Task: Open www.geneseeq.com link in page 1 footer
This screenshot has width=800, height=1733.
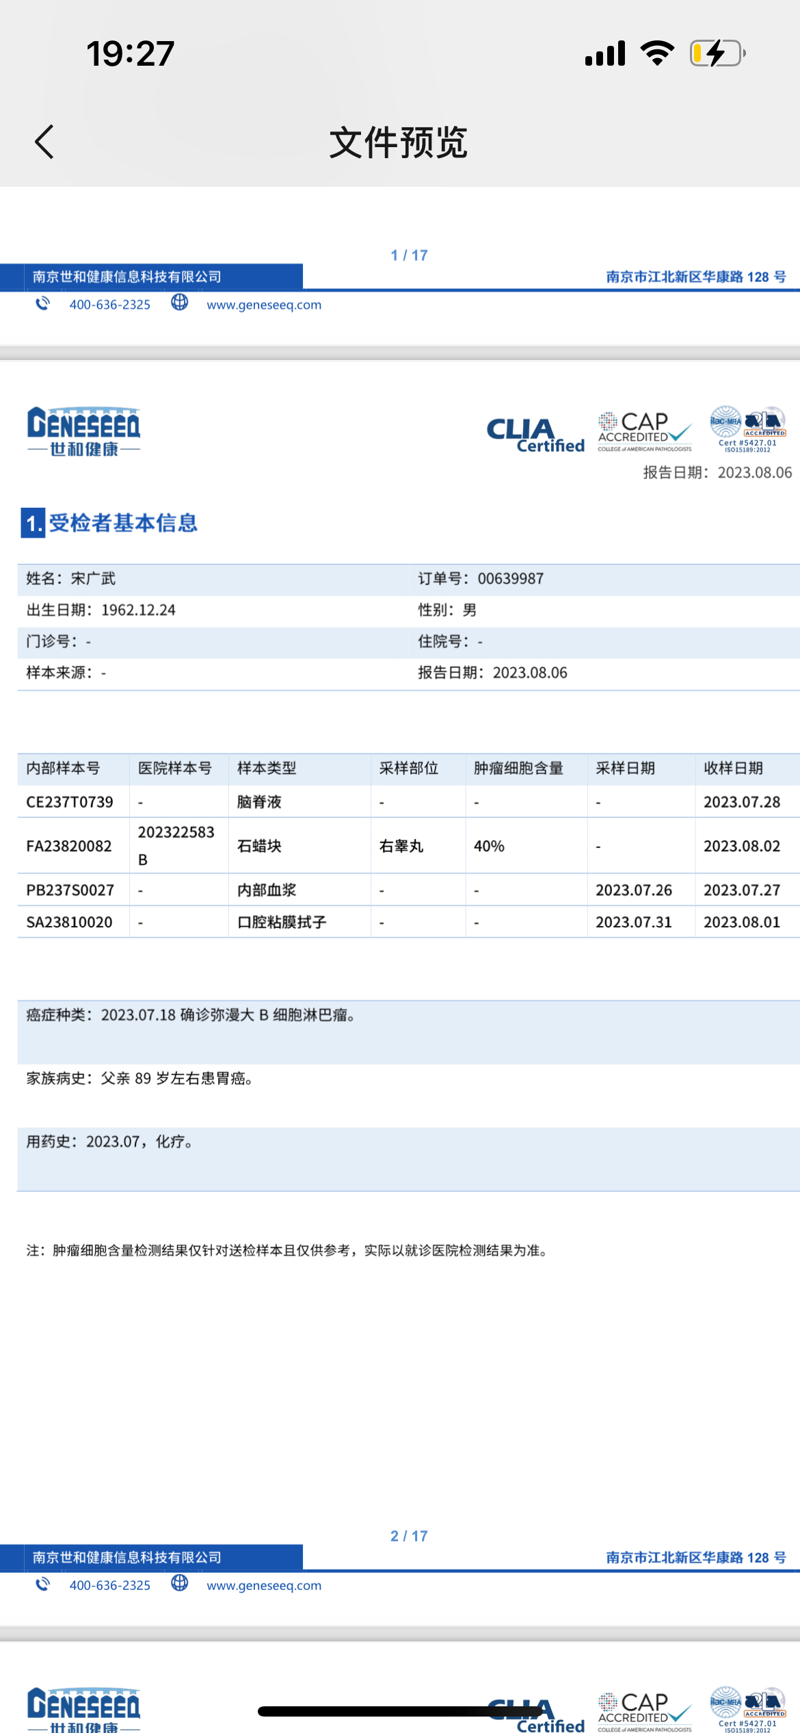Action: pos(264,305)
